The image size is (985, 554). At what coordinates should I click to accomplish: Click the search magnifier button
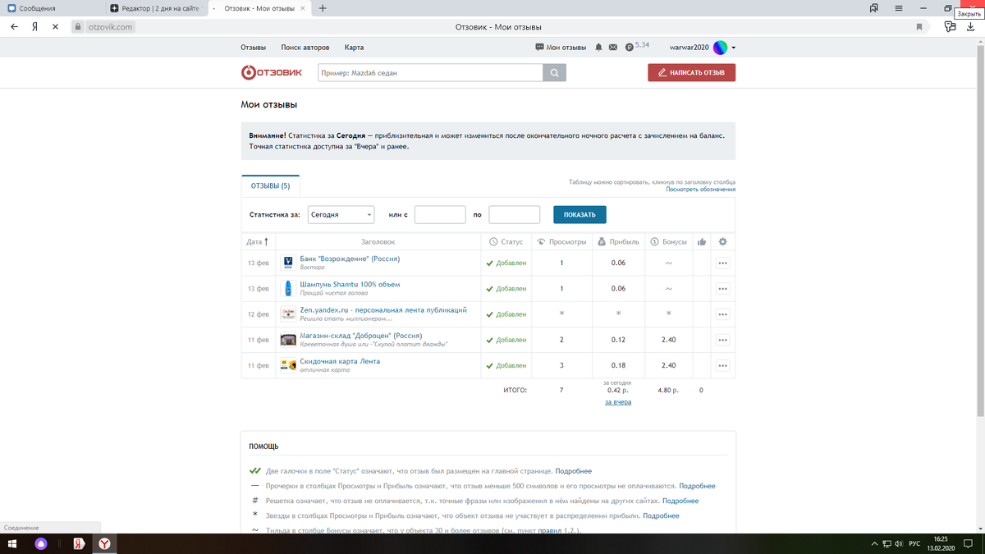[555, 73]
